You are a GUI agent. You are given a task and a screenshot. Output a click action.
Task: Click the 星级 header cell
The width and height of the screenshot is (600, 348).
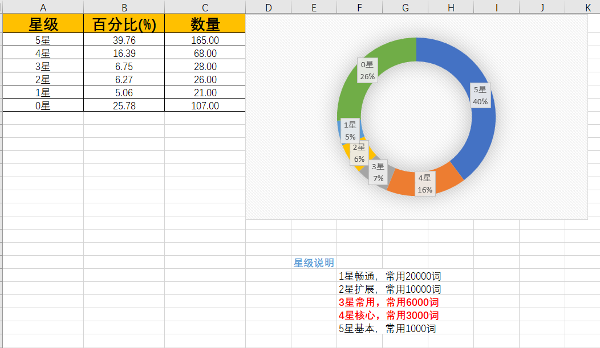(x=43, y=23)
